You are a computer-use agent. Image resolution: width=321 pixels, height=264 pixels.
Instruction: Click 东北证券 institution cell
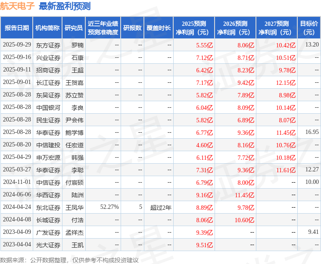[x=48, y=208]
